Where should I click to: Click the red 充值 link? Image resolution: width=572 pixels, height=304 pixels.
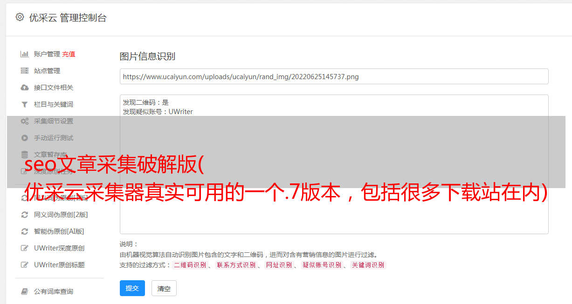69,54
